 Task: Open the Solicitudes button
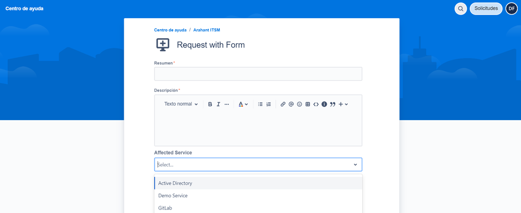pos(486,9)
